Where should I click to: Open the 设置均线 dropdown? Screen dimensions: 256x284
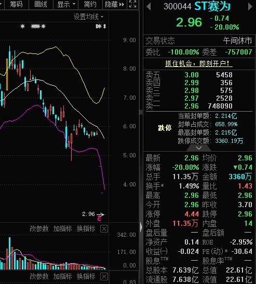(x=88, y=17)
